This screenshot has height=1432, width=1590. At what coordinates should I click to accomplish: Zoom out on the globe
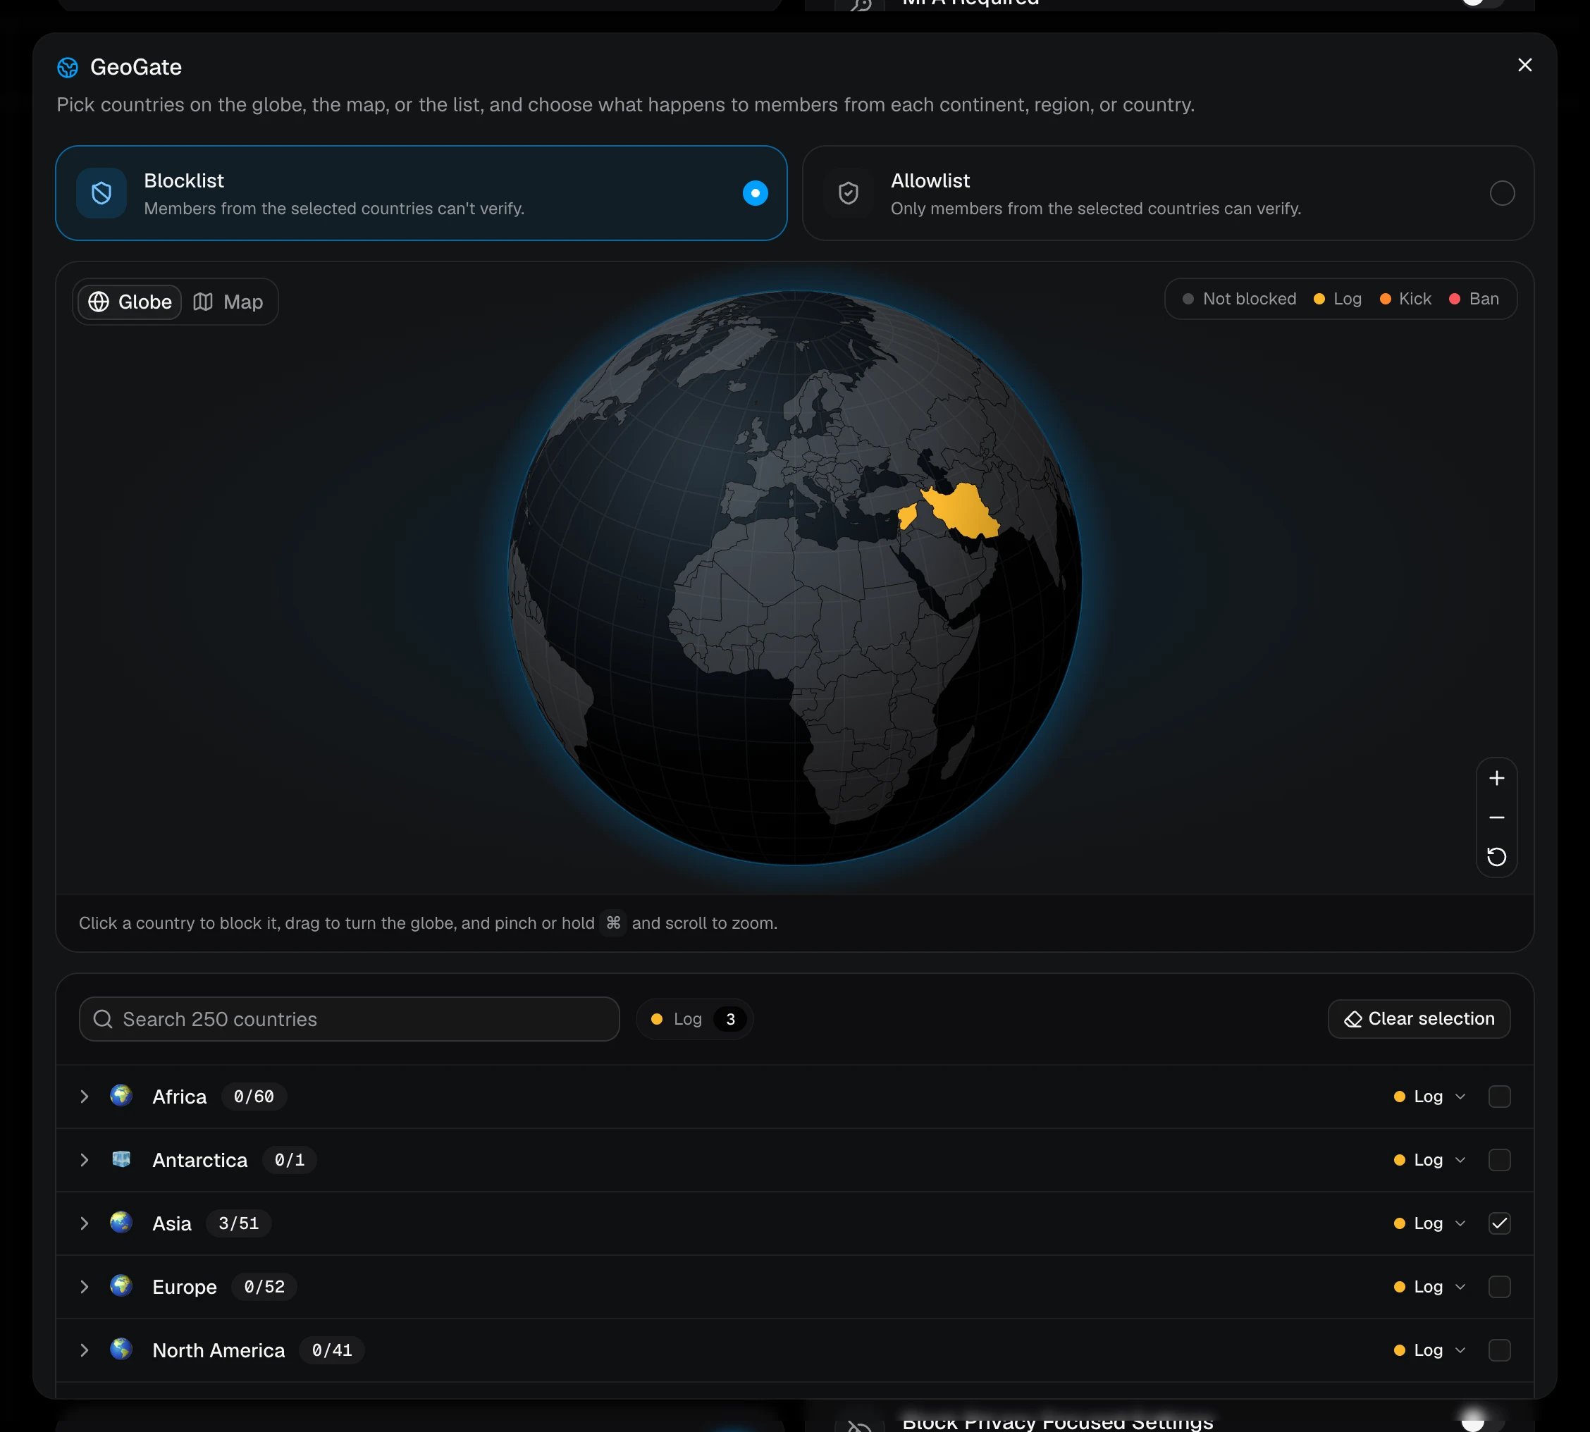click(x=1496, y=817)
